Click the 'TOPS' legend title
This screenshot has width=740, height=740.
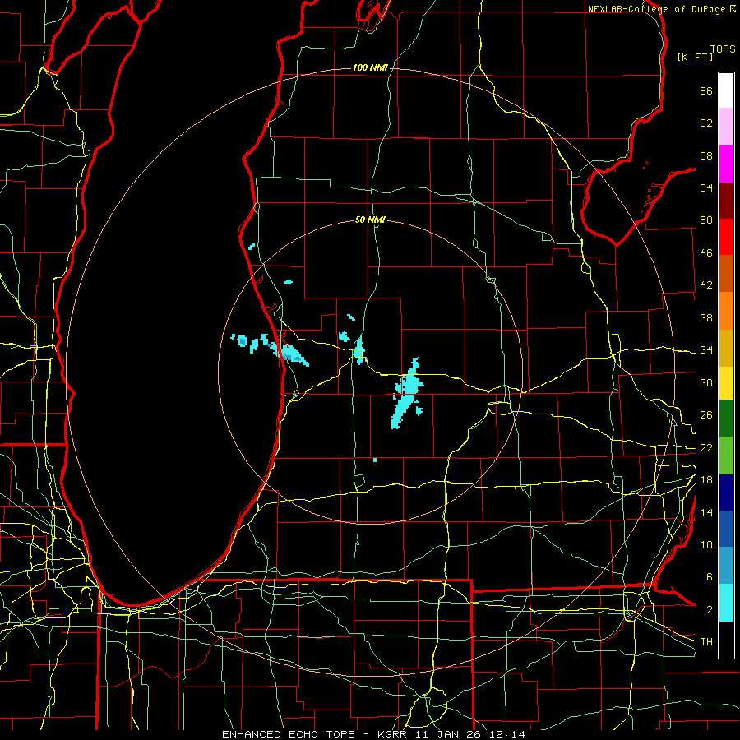click(x=723, y=49)
